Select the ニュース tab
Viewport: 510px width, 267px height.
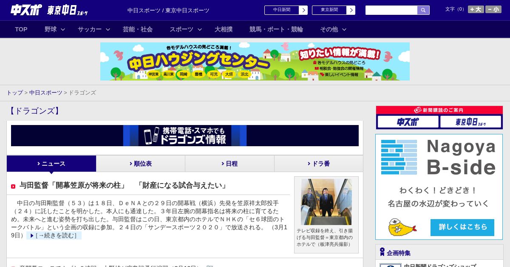pyautogui.click(x=51, y=164)
